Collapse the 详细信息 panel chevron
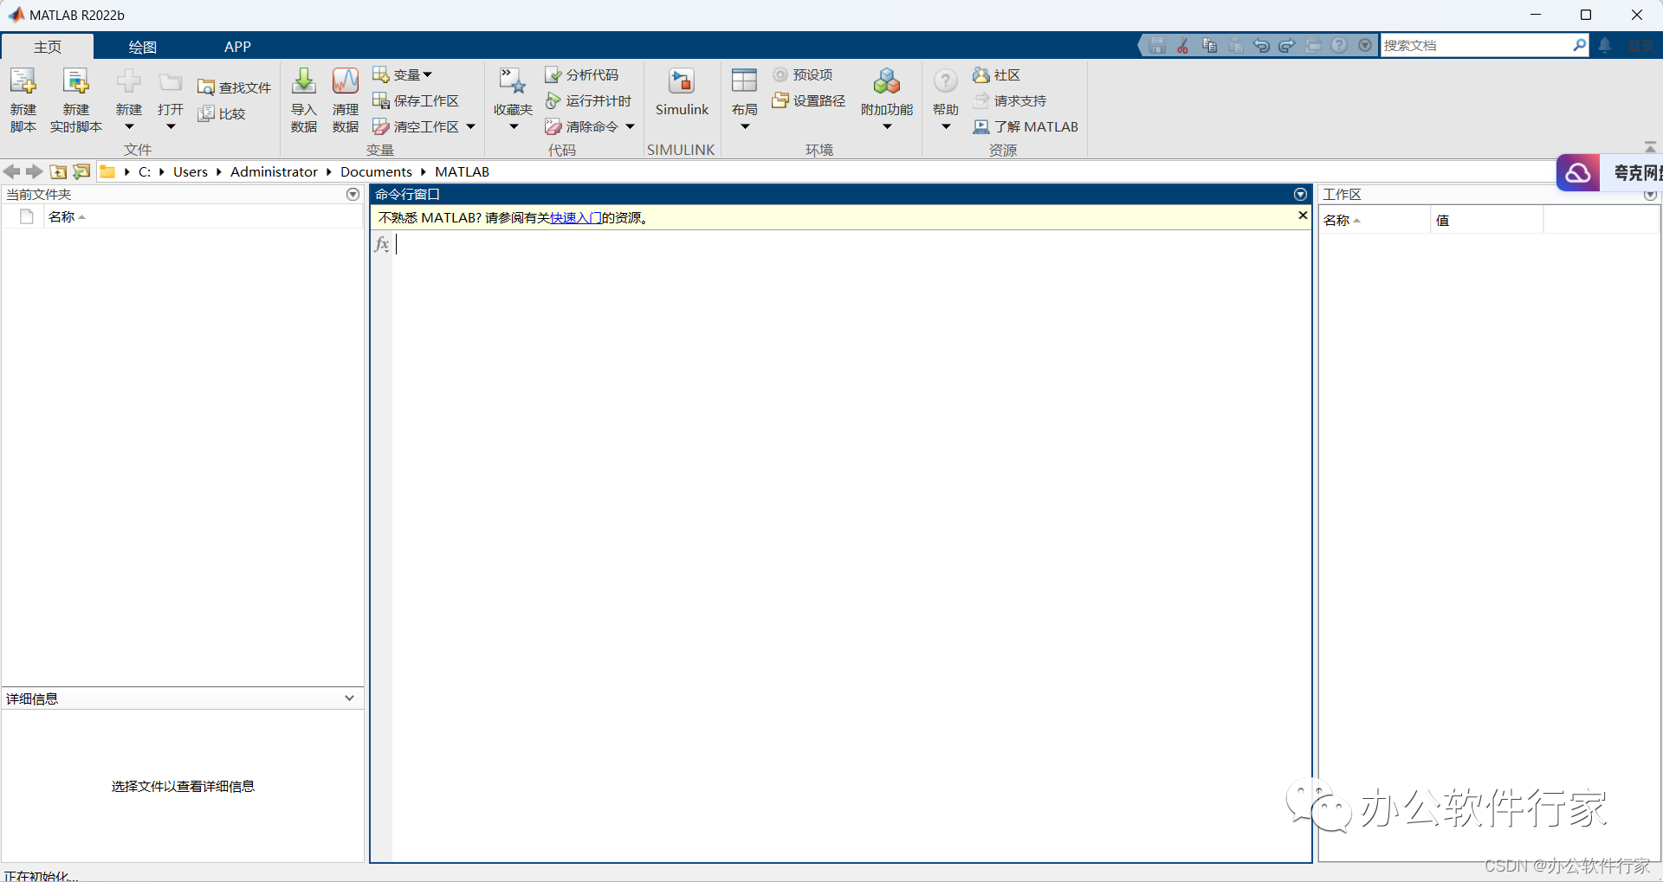 pos(349,698)
